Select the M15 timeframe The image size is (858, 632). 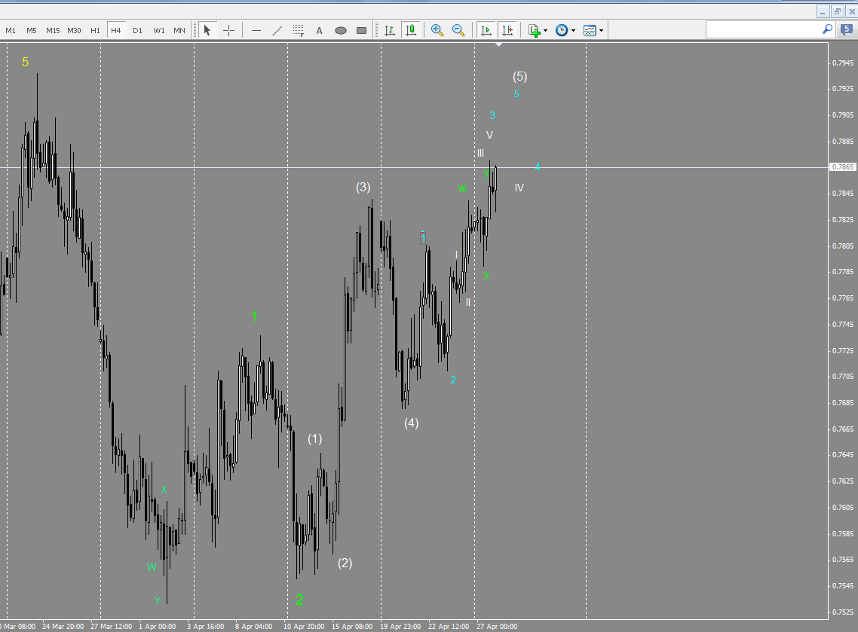[52, 30]
